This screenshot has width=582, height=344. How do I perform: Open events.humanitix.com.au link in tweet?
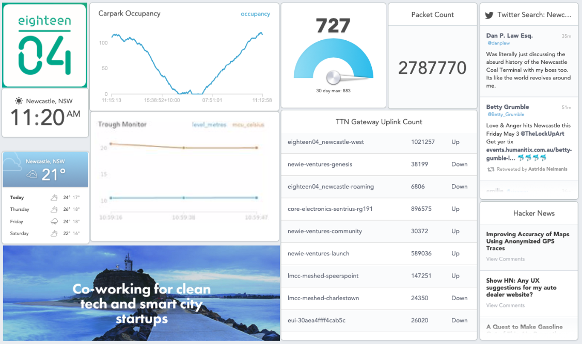pos(529,154)
